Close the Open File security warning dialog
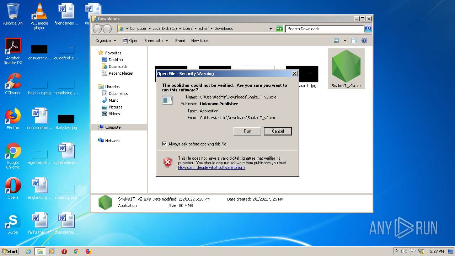Screen dimensions: 455x256 click(x=294, y=74)
